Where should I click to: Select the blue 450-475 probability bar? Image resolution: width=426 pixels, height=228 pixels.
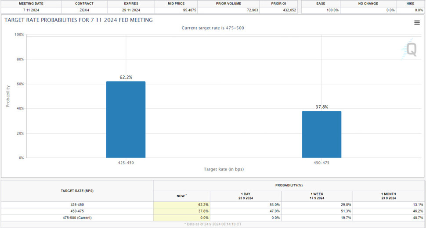(x=321, y=134)
